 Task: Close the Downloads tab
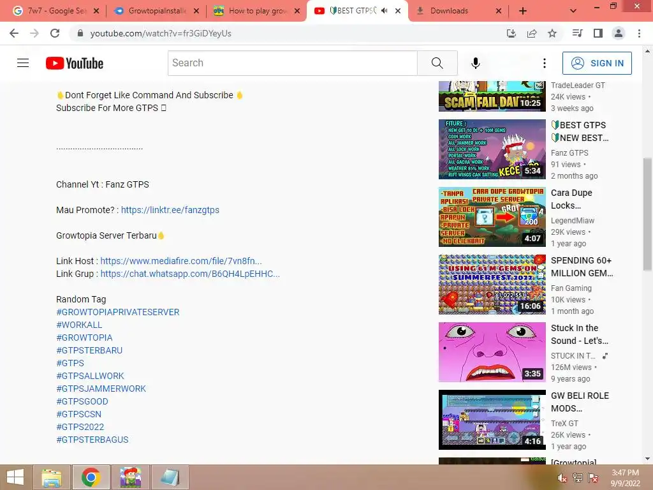coord(499,11)
